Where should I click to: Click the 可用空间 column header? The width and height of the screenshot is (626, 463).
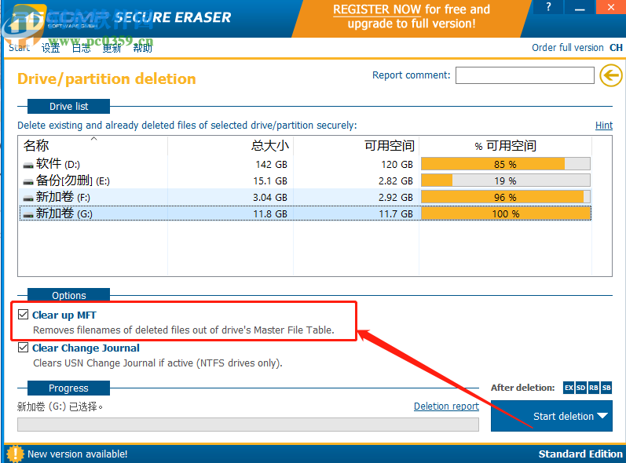click(356, 145)
